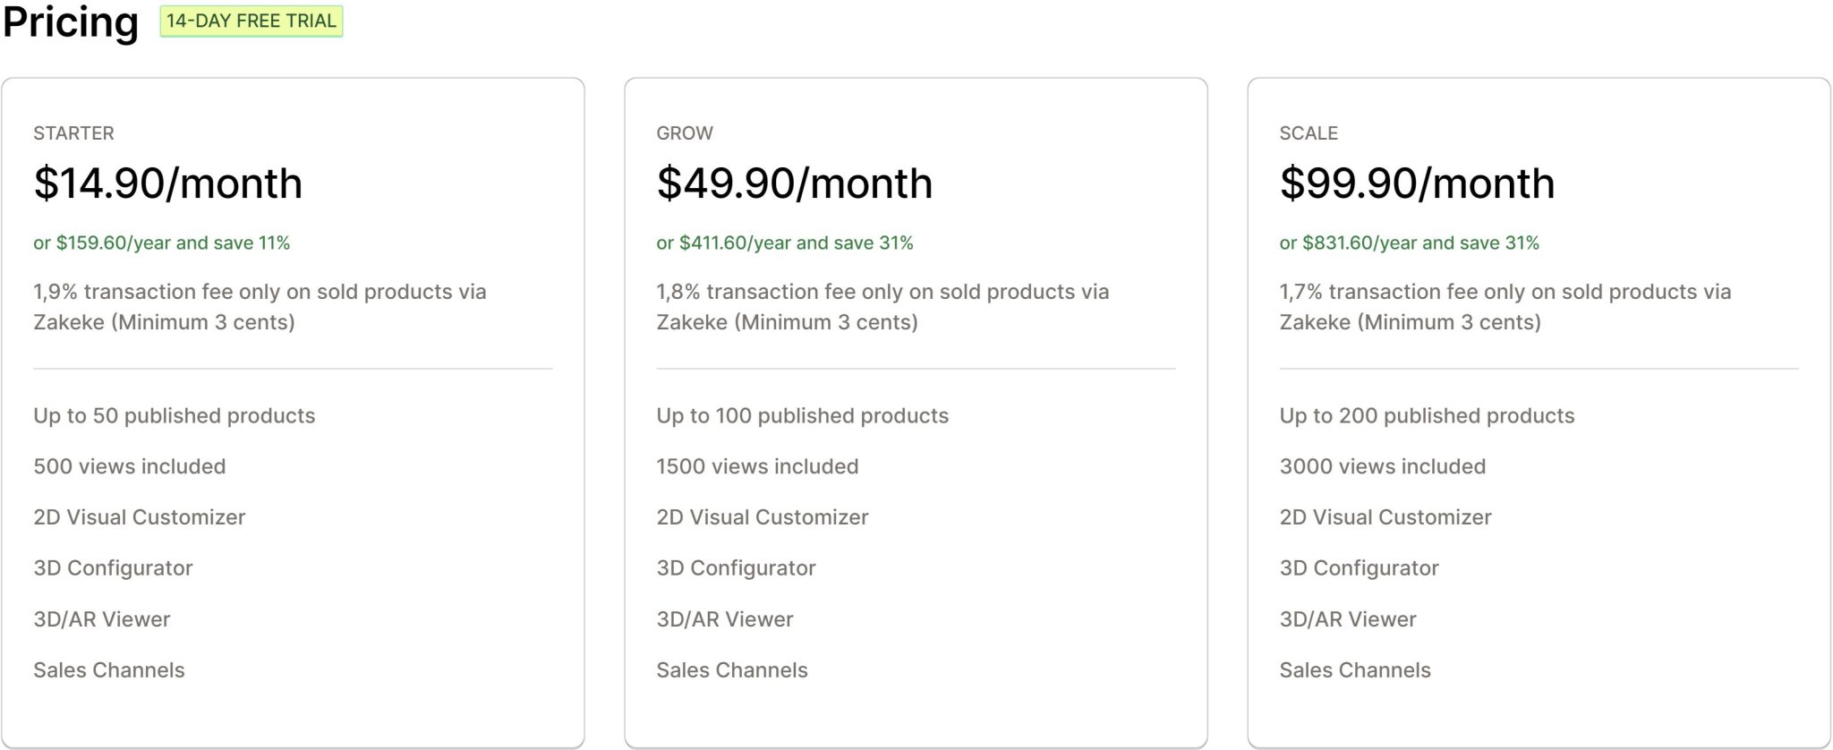Click '3D/AR Viewer' in Scale card
Viewport: 1833px width, 750px height.
(1348, 619)
